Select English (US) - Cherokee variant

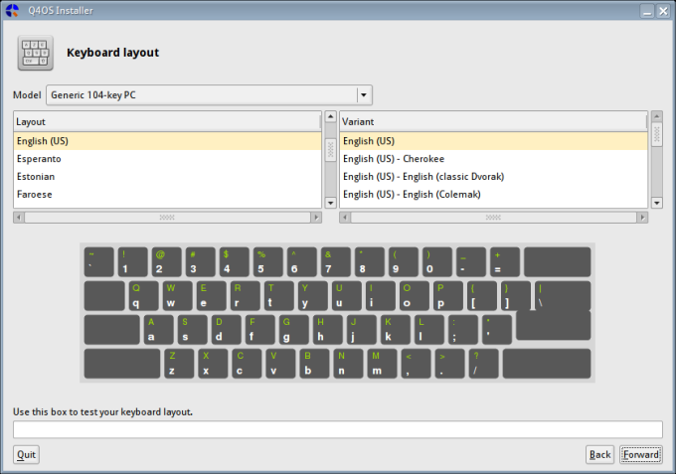pyautogui.click(x=494, y=159)
